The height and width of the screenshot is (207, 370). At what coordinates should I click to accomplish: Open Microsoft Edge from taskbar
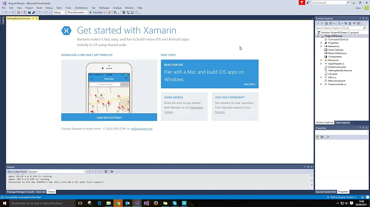point(99,203)
